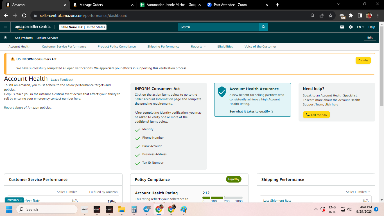Viewport: 384px width, 216px height.
Task: Click 'here' link for Account Health Support Team
Action: (x=335, y=104)
